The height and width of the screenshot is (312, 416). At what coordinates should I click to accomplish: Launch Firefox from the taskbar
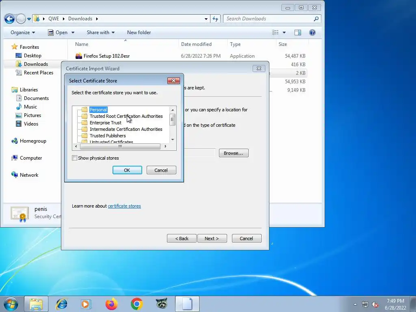[x=111, y=304]
